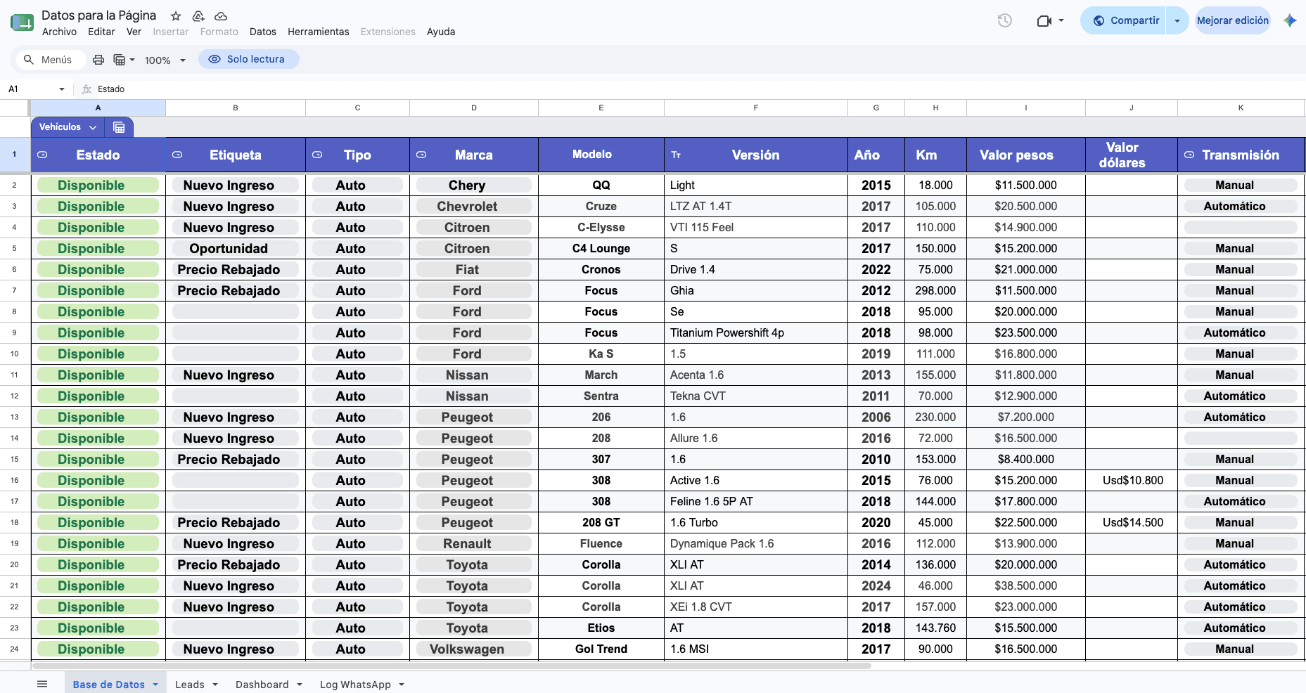This screenshot has width=1306, height=693.
Task: Click the $38.500.000 price cell
Action: (1026, 585)
